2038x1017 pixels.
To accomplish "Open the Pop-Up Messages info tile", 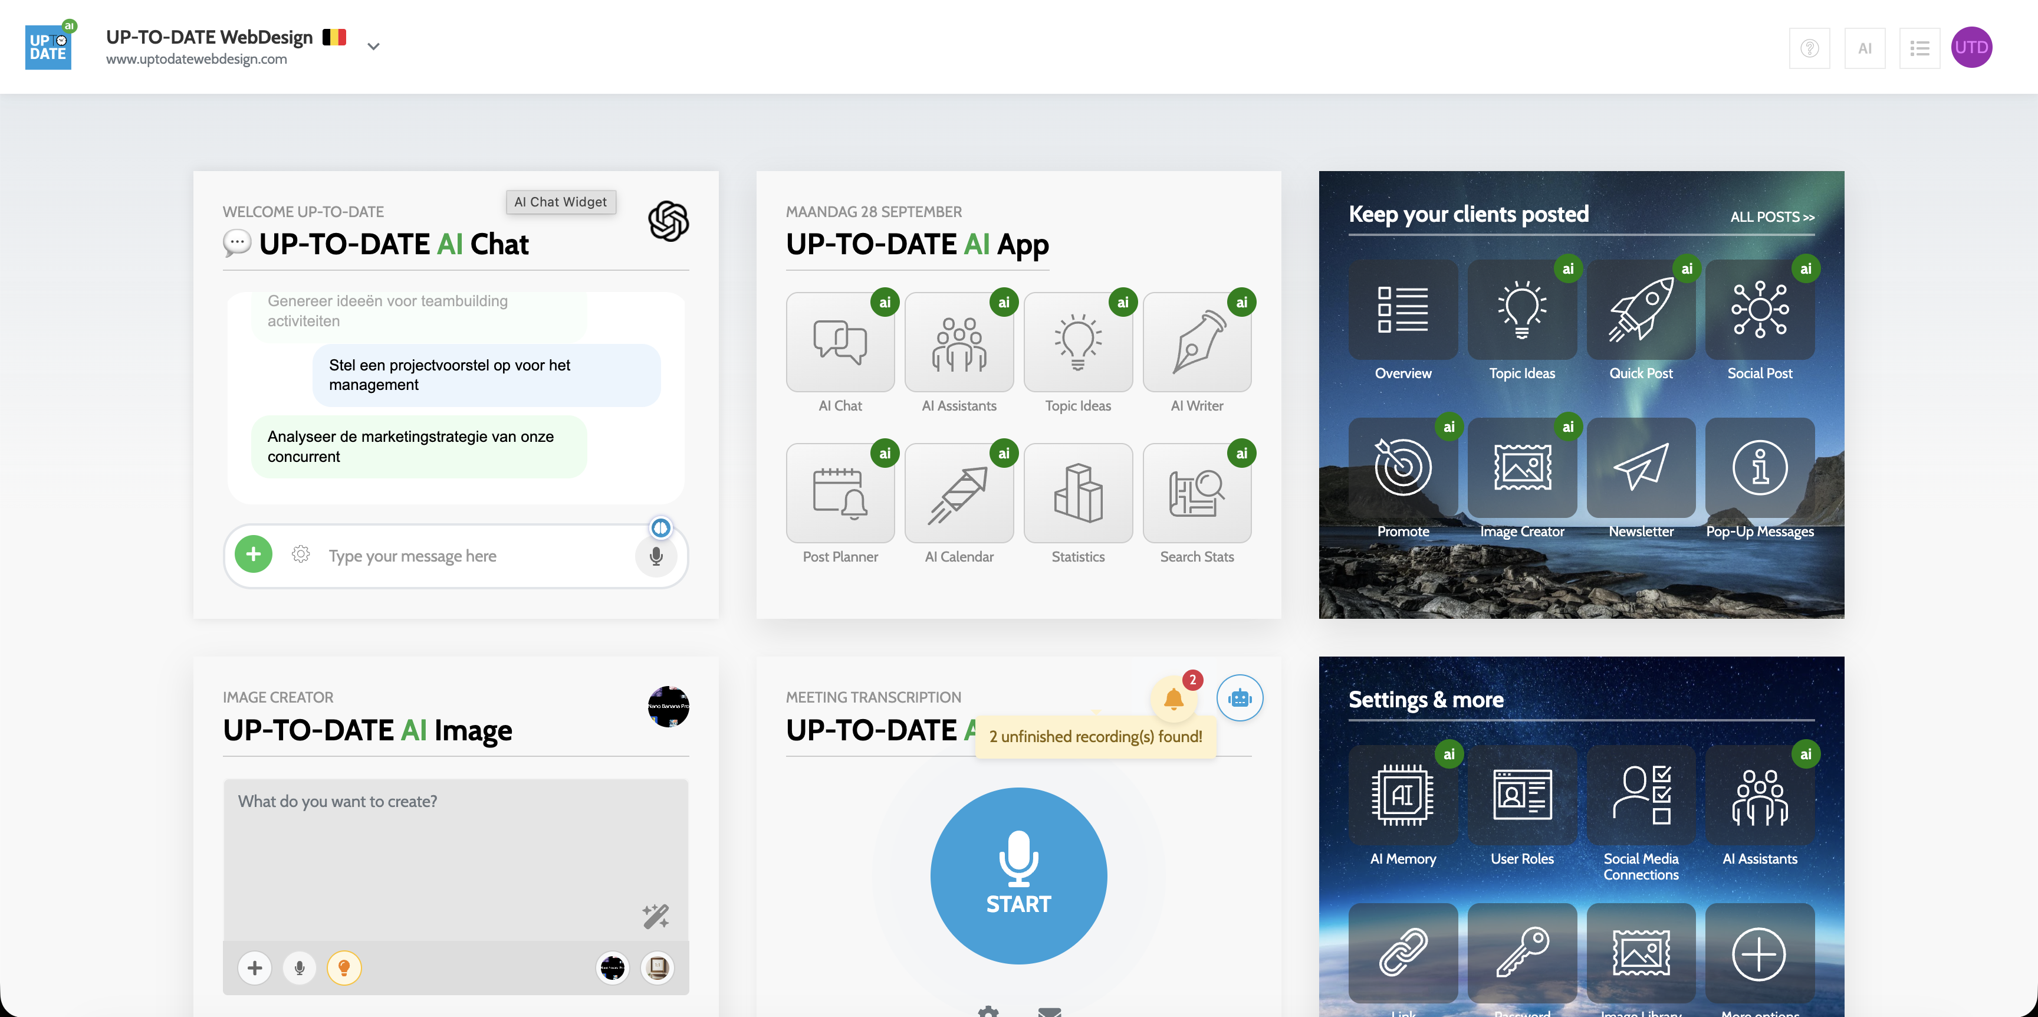I will (1760, 468).
